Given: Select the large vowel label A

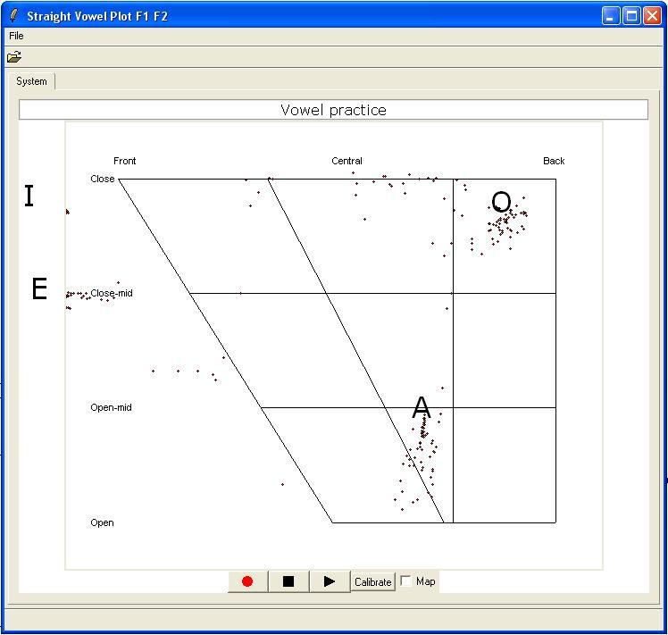Looking at the screenshot, I should (421, 409).
